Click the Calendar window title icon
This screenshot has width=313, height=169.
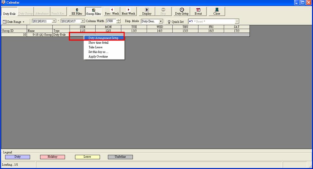click(3, 2)
